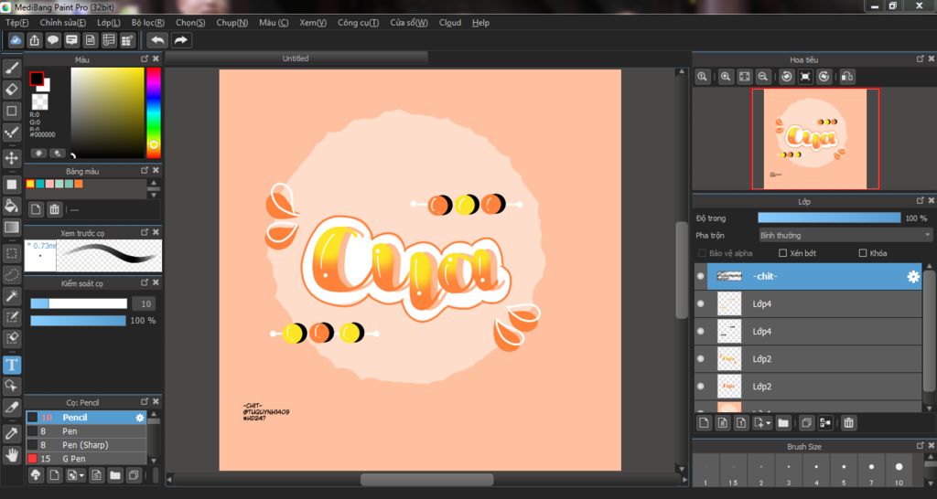The height and width of the screenshot is (499, 937).
Task: Open the Pha trộn blend mode dropdown
Action: pos(845,235)
